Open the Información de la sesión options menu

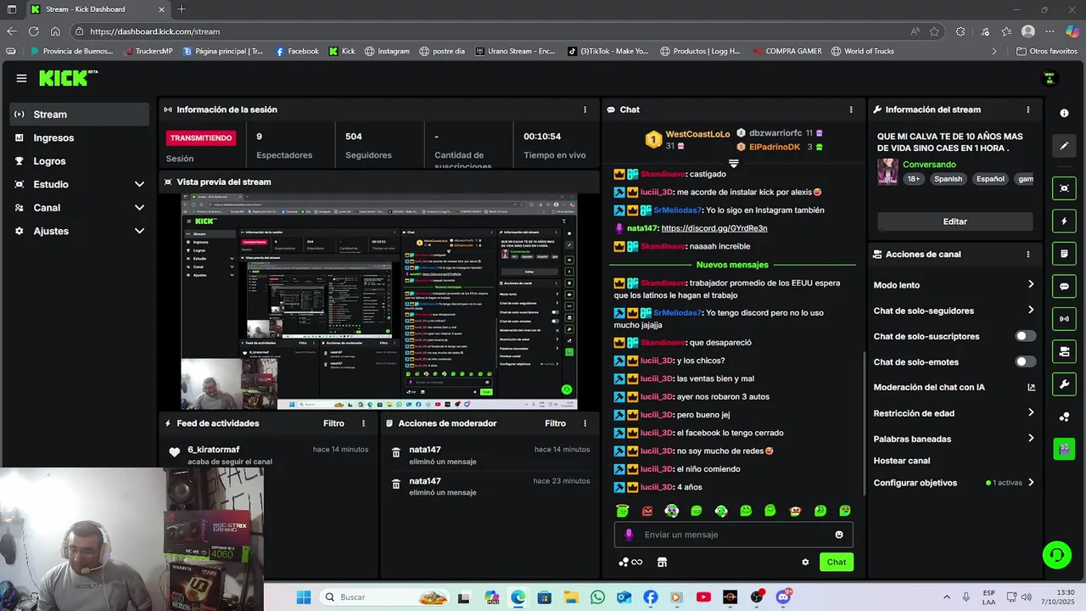tap(585, 109)
